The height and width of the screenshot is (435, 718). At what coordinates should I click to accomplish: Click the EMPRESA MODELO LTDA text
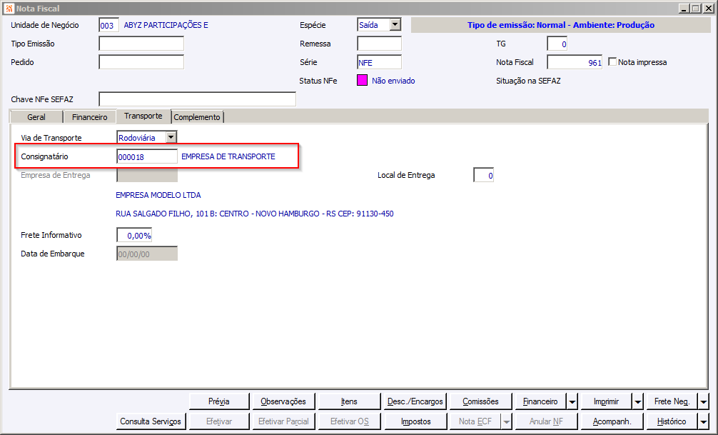click(x=158, y=195)
